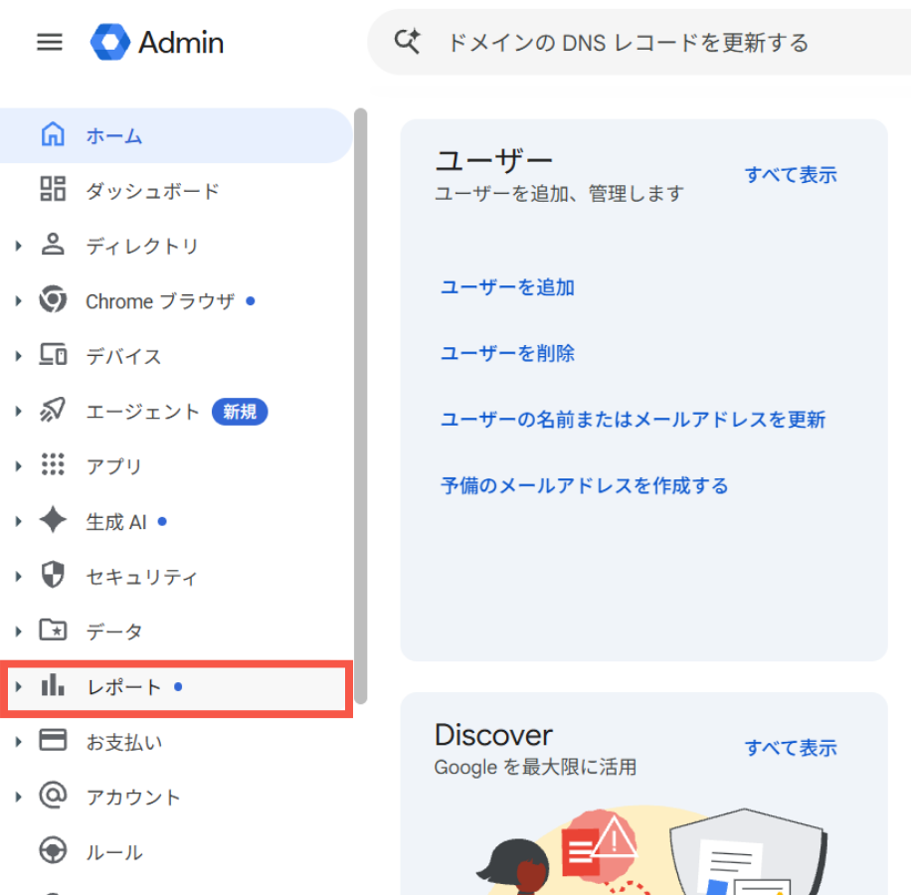Click the Generative AI sparkle icon
The height and width of the screenshot is (895, 911).
[53, 520]
